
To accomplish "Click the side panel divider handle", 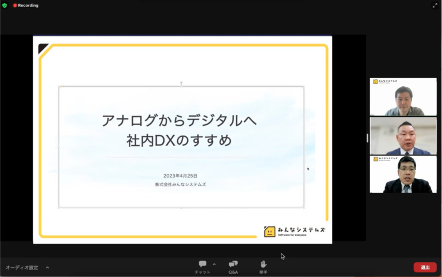I will coord(367,138).
